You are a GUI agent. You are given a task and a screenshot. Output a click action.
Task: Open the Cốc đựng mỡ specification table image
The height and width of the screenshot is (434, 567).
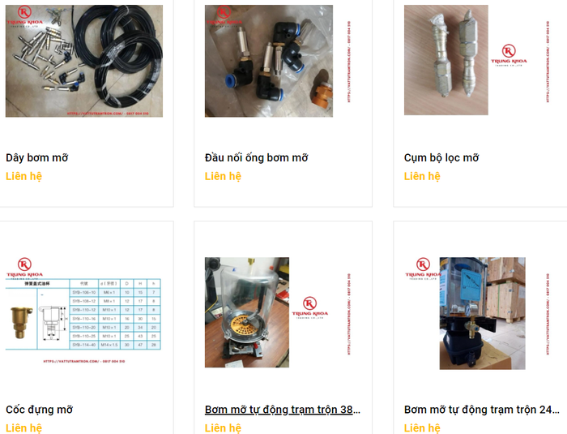tap(83, 314)
